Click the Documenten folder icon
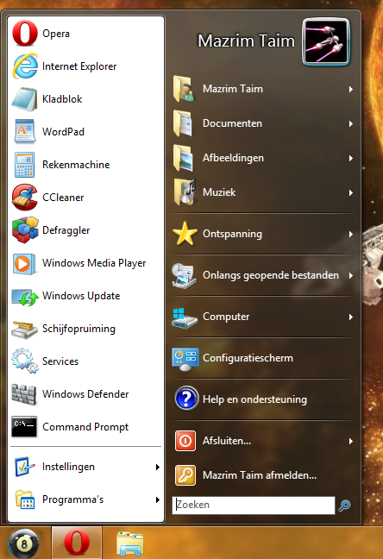Image resolution: width=383 pixels, height=559 pixels. 183,123
